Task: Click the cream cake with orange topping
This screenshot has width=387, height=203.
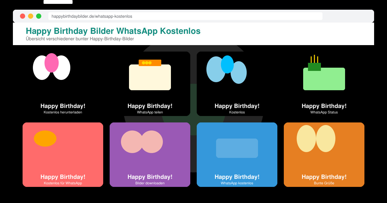Action: (150, 75)
